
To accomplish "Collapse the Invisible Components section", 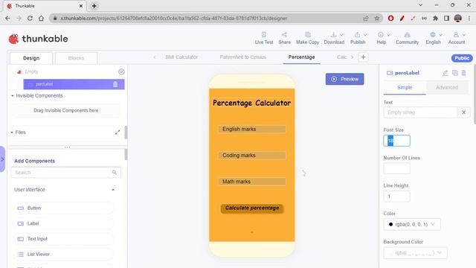I will click(13, 96).
